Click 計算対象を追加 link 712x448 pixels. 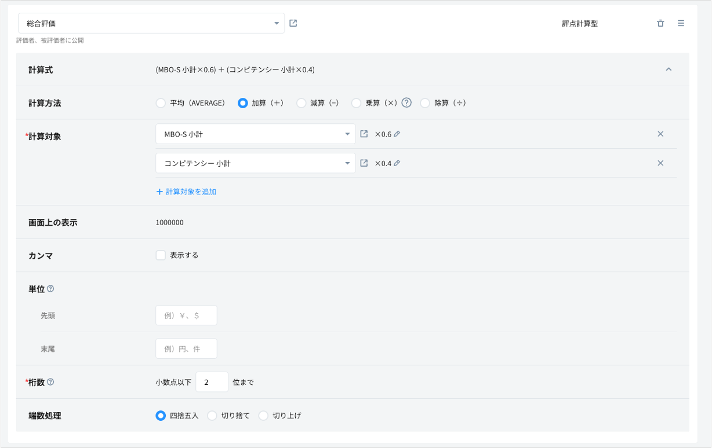coord(186,192)
